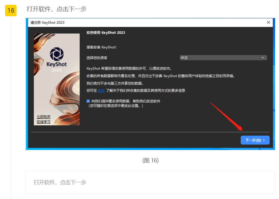Close the KeyShot 2023 registration dialog
Screen dimensions: 279x199
[x=268, y=23]
